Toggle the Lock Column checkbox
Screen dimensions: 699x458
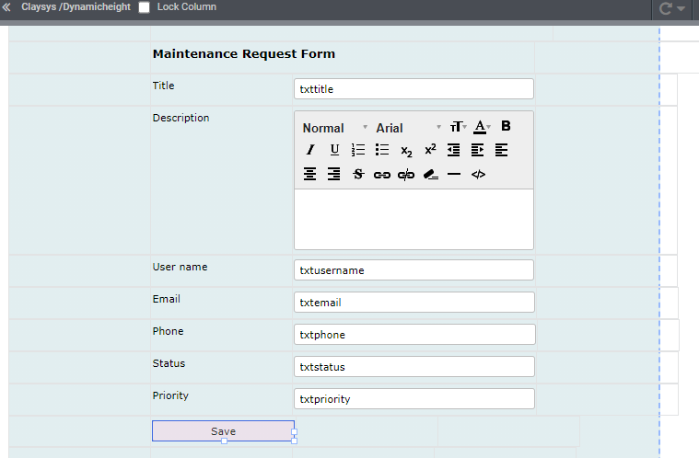coord(144,7)
